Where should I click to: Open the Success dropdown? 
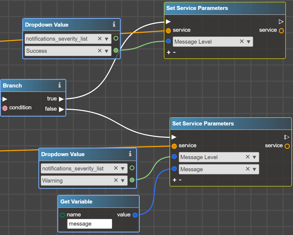click(107, 51)
